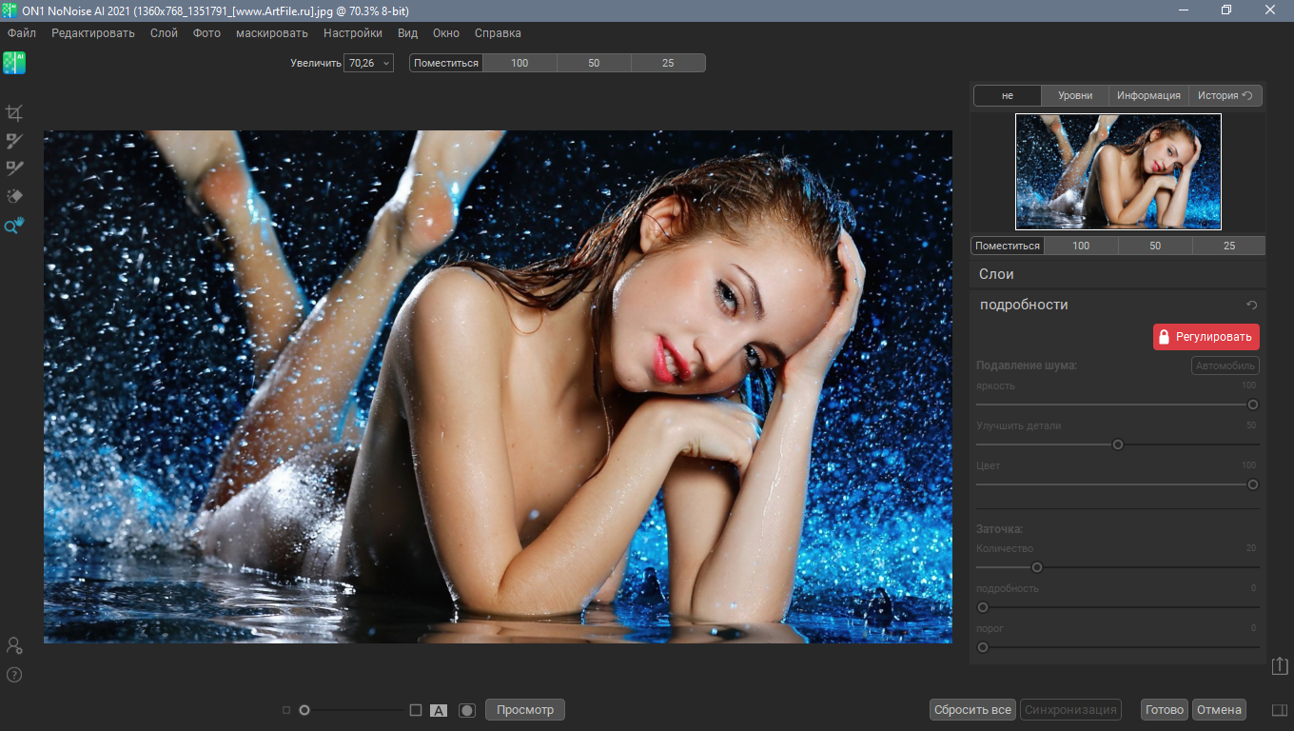This screenshot has height=731, width=1294.
Task: Set navigator zoom to 25
Action: [1229, 246]
